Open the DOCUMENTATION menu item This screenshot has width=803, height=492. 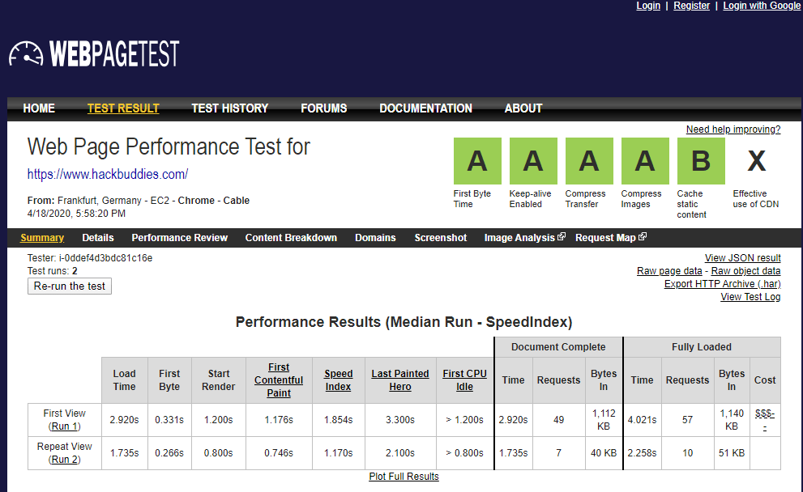pyautogui.click(x=425, y=108)
